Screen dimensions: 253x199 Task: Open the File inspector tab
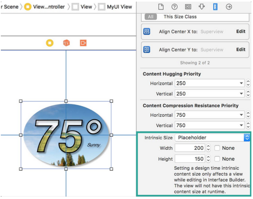[161, 7]
